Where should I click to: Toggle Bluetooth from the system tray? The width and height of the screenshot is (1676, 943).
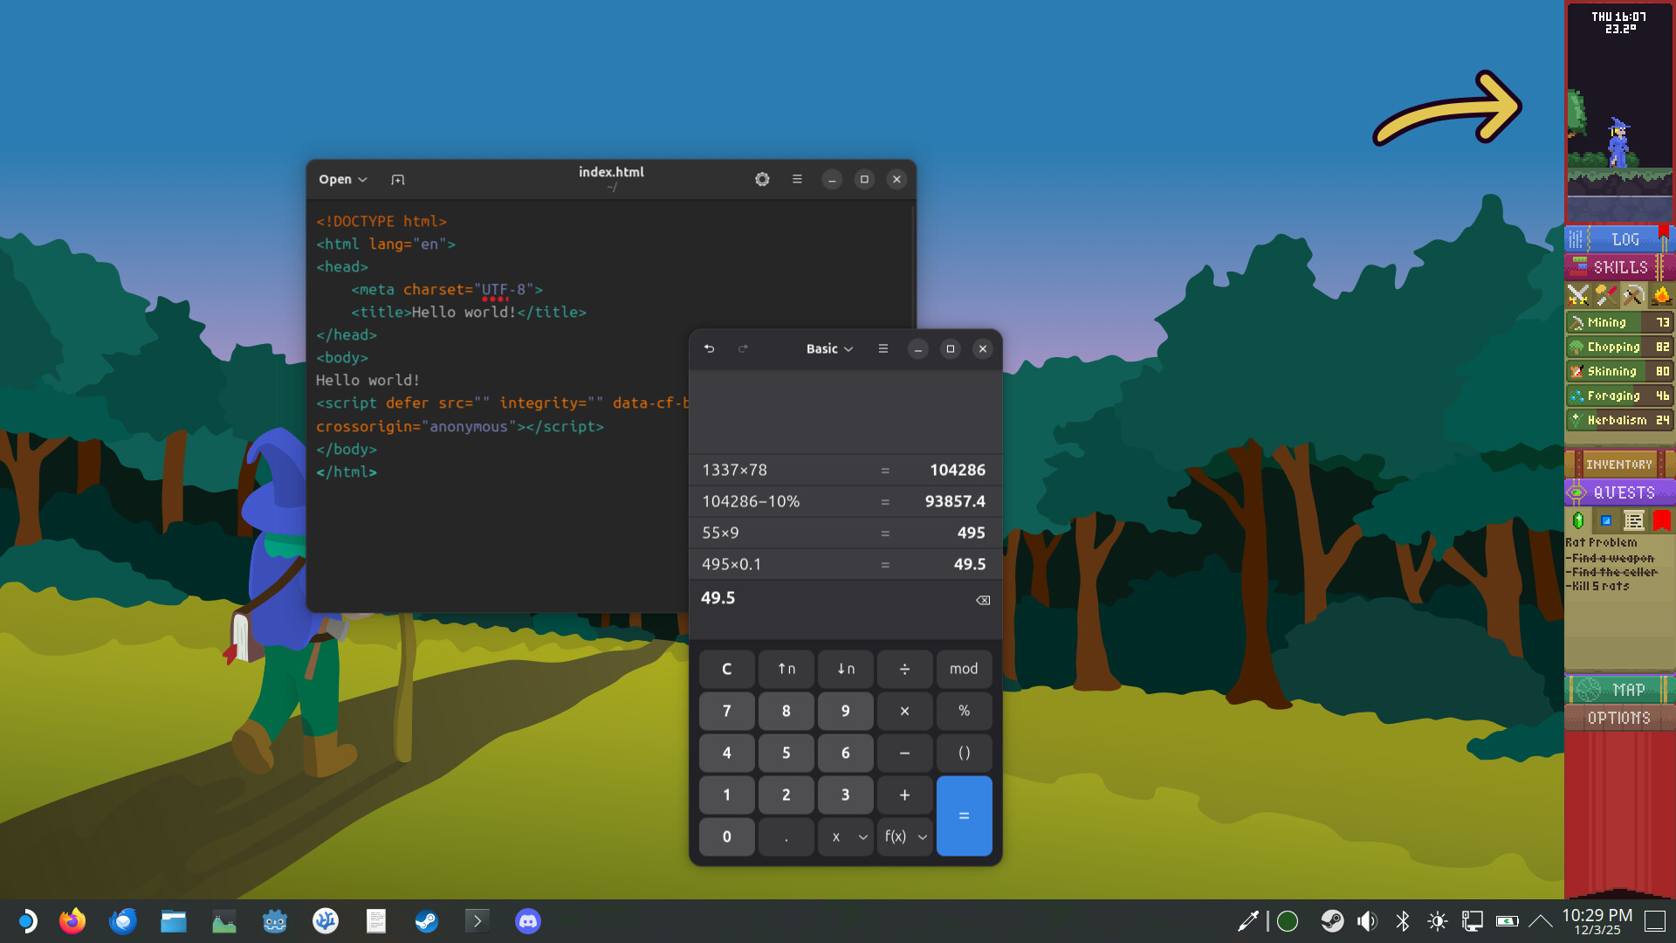pyautogui.click(x=1403, y=920)
